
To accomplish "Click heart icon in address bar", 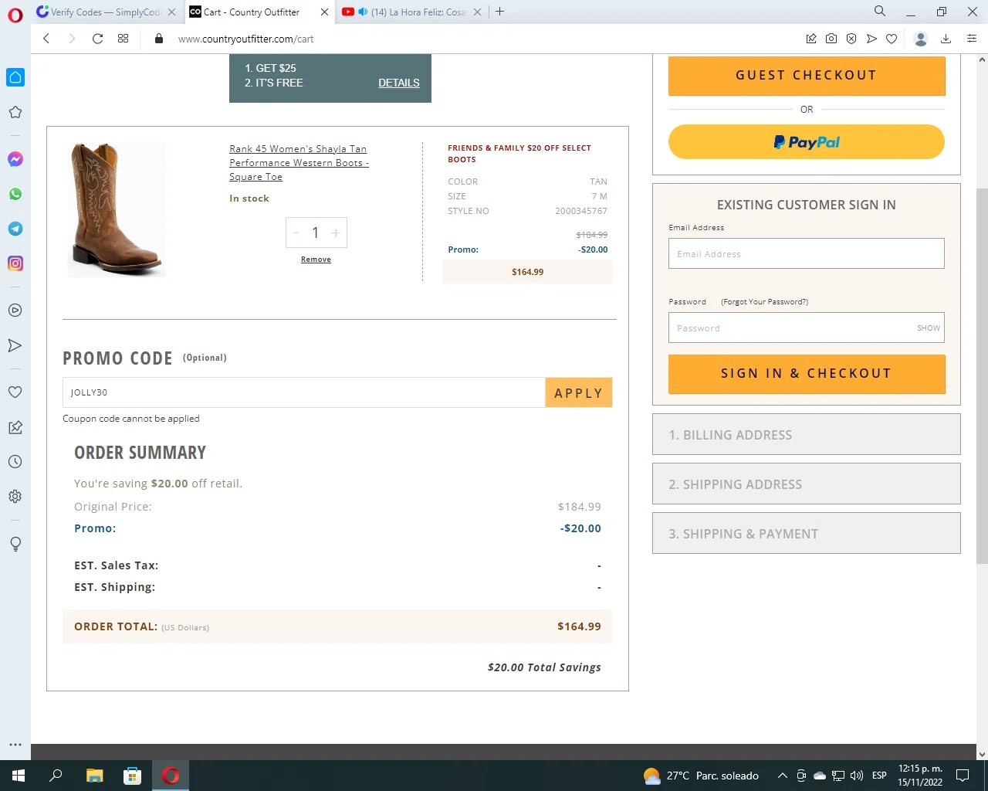I will [x=892, y=39].
